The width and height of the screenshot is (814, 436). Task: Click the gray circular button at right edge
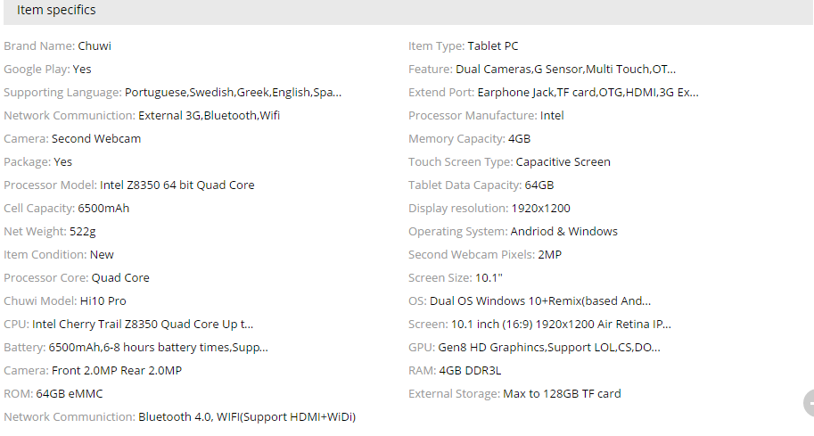click(x=810, y=403)
